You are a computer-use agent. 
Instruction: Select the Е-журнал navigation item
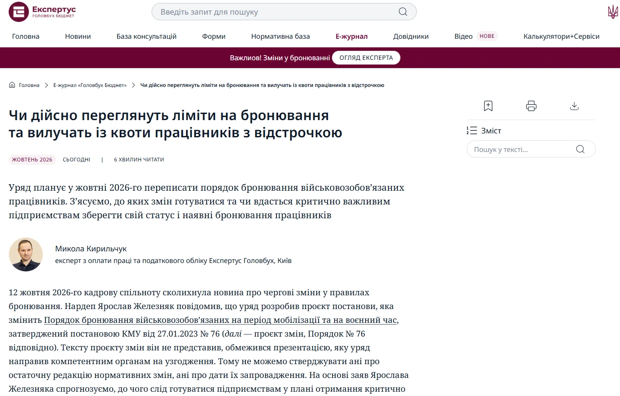tap(352, 36)
